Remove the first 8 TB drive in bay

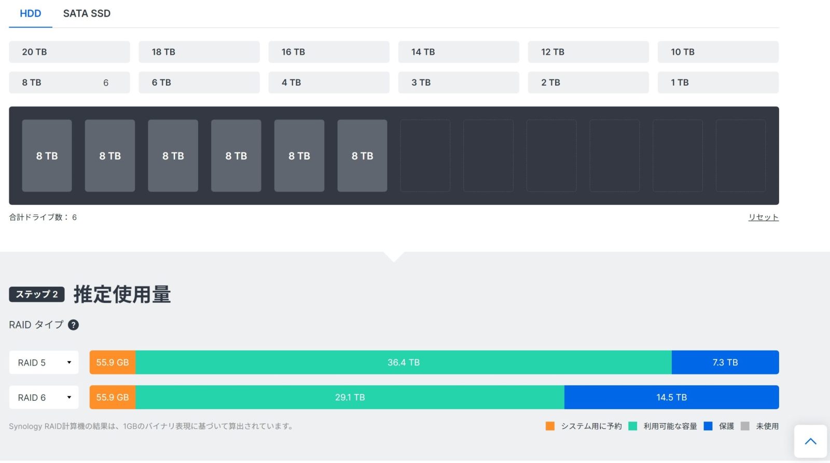(47, 156)
